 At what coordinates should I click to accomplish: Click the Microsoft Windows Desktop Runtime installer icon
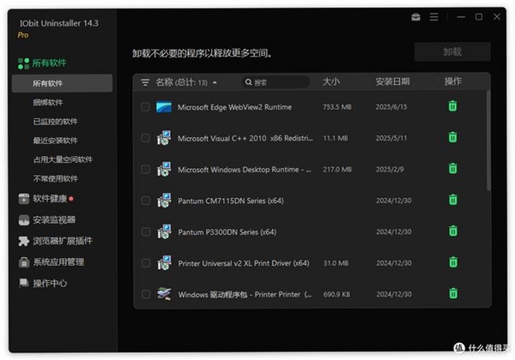point(164,169)
